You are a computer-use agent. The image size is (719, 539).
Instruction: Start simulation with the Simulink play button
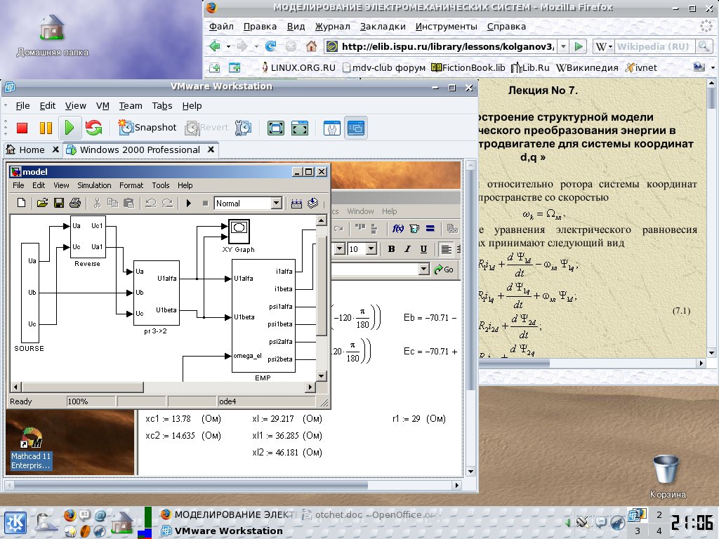point(189,204)
